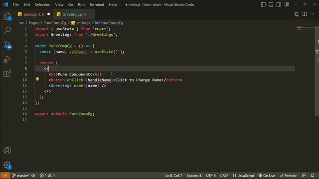Open Run and Debug view
The image size is (319, 179).
tap(7, 59)
